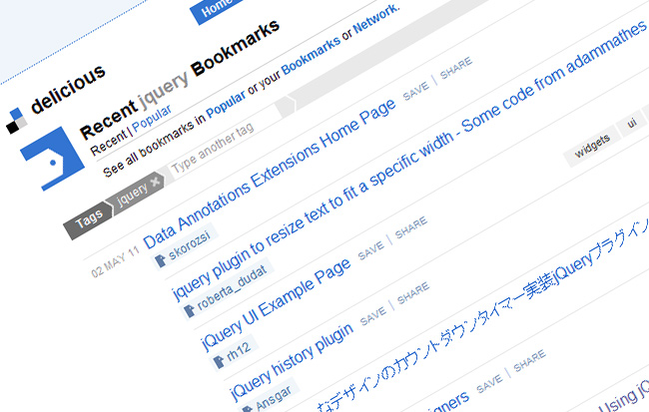
Task: Click the user icon beside rh12
Action: (x=219, y=361)
